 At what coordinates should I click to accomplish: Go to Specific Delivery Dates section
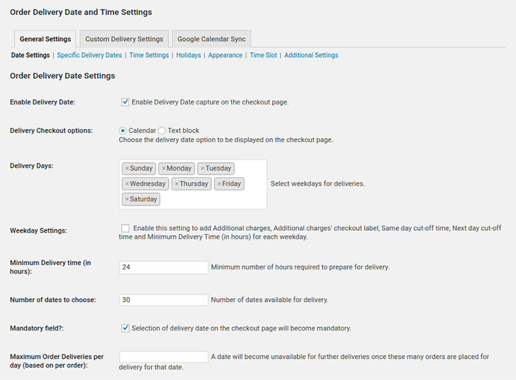tap(89, 56)
